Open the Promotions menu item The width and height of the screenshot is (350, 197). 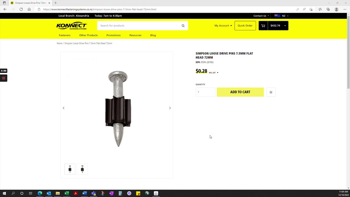pyautogui.click(x=113, y=35)
